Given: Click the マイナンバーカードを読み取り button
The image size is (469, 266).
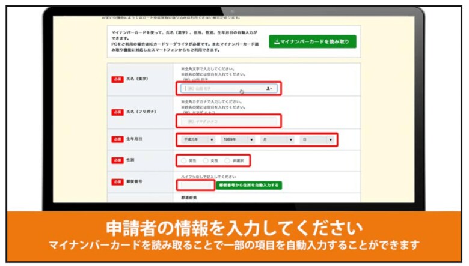Looking at the screenshot, I should point(313,41).
